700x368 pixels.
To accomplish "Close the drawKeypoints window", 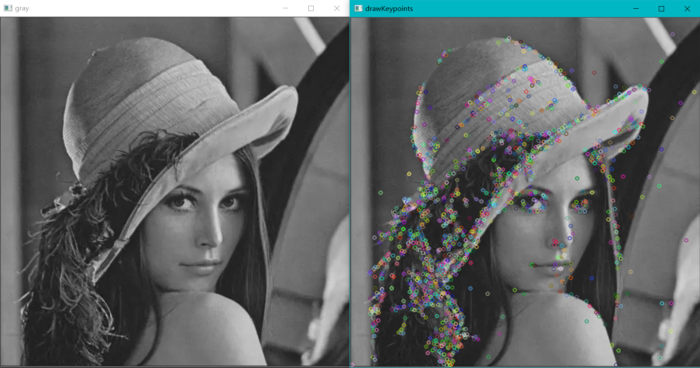I will coord(687,9).
